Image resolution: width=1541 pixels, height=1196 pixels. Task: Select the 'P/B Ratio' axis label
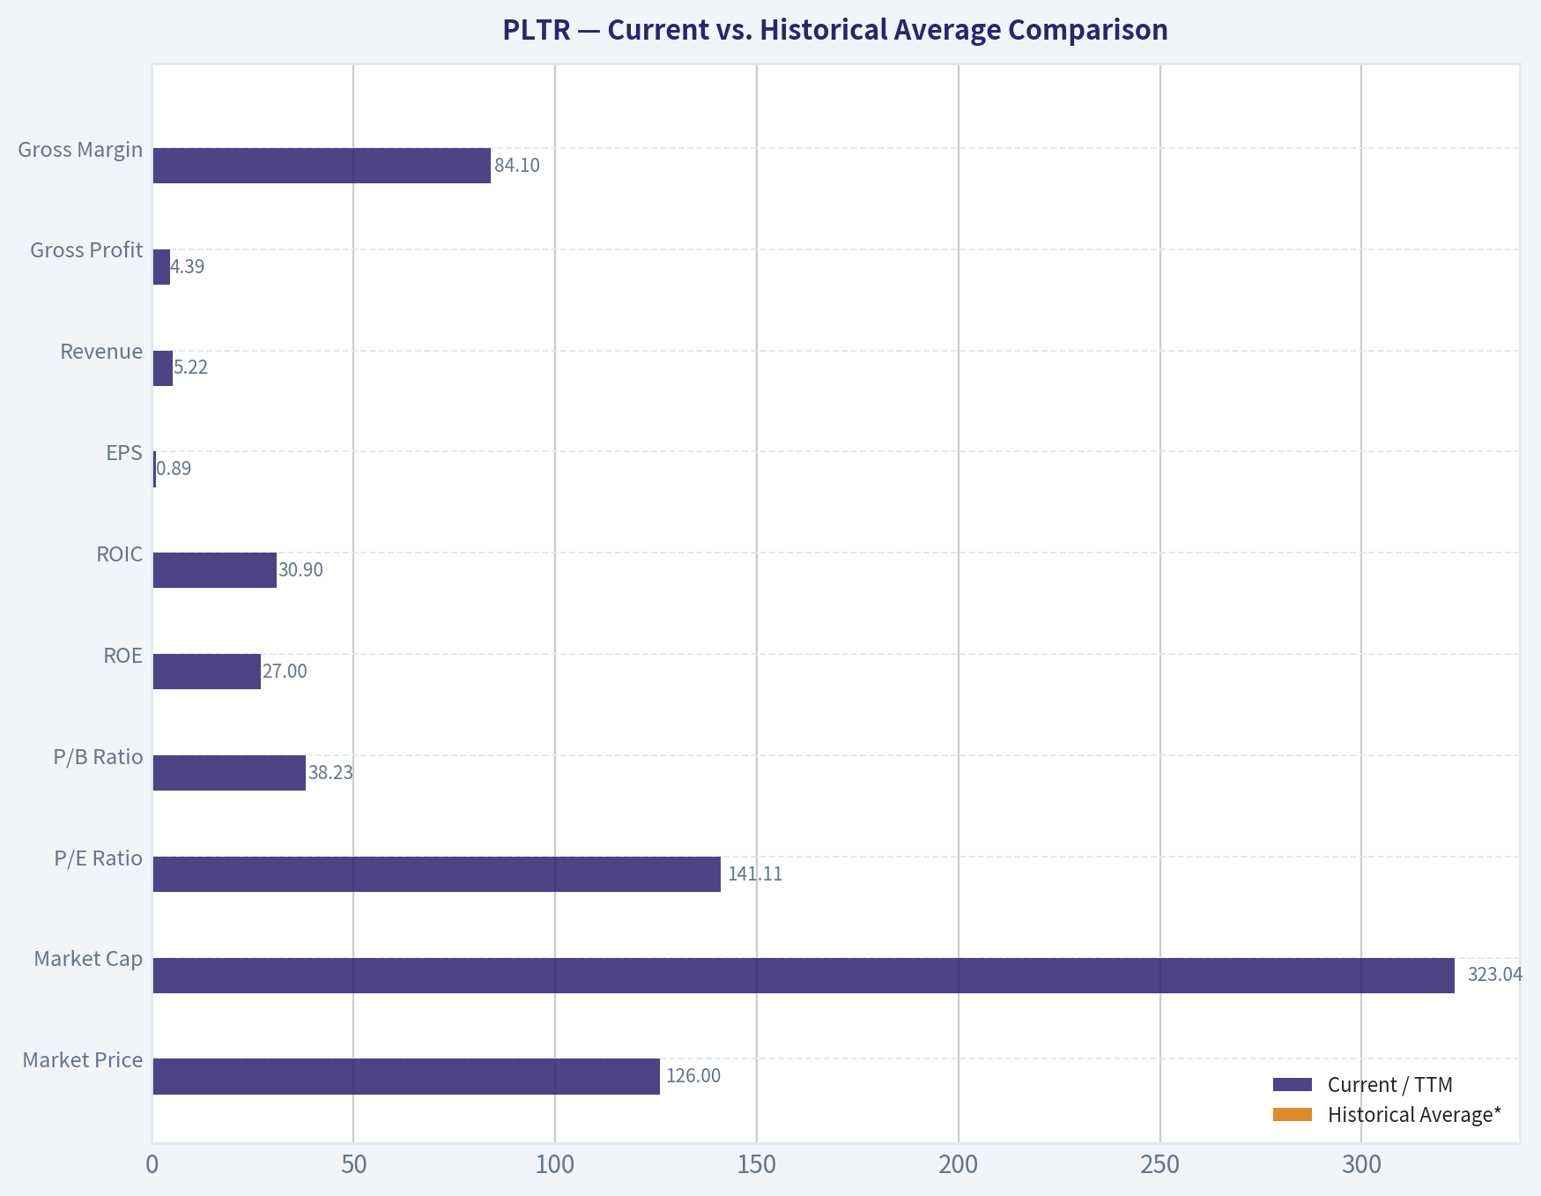click(x=98, y=757)
